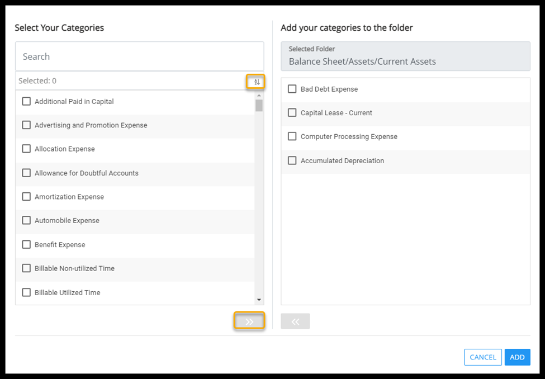Tick the Allocation Expense checkbox

click(26, 149)
